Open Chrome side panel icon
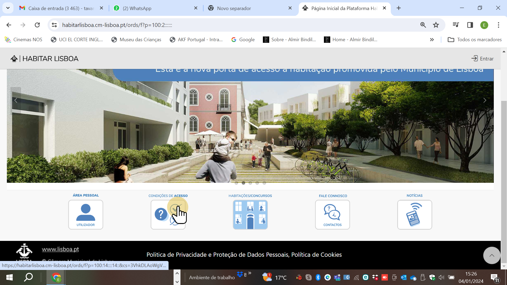The width and height of the screenshot is (507, 285). coord(470,25)
